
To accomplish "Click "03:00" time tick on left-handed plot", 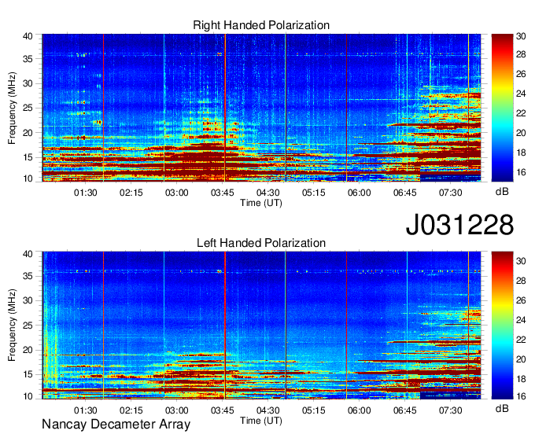I will 177,410.
